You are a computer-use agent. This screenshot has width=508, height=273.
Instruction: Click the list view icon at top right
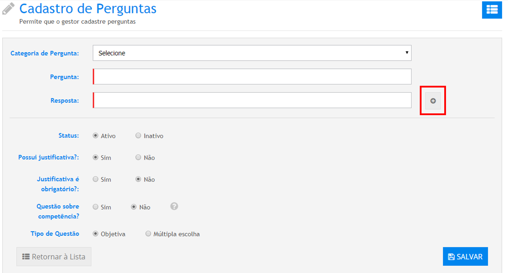point(492,10)
